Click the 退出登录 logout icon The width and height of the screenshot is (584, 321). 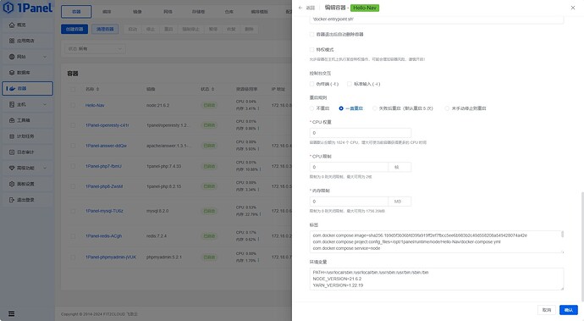pos(12,200)
